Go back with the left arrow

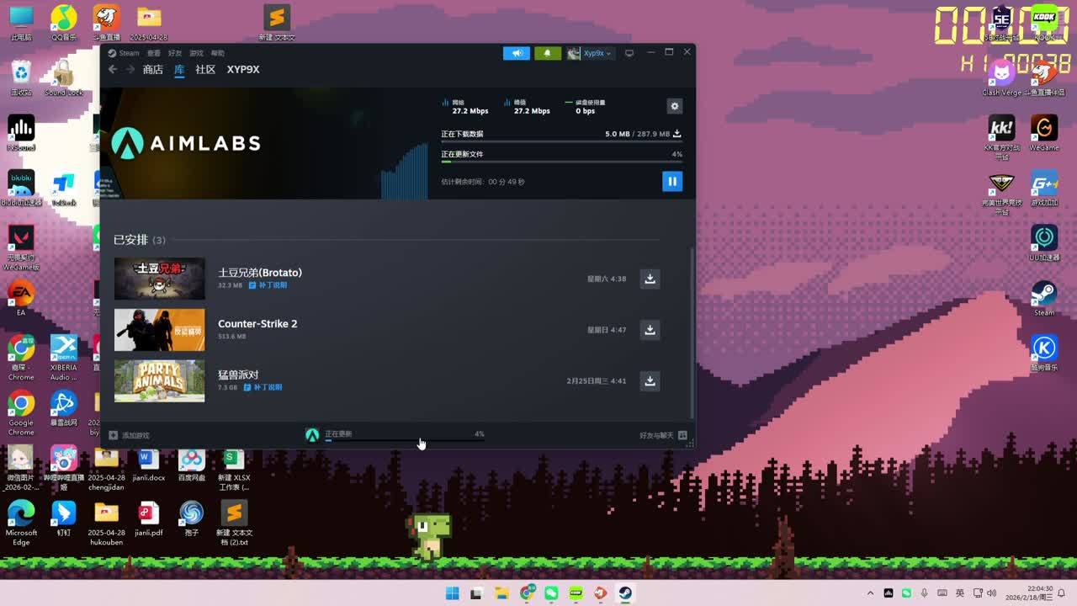coord(113,70)
